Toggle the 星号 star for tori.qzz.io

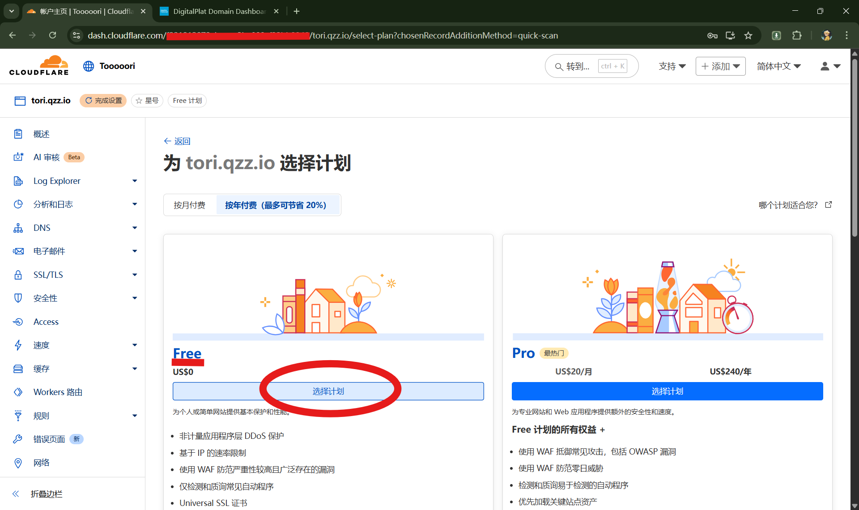[147, 101]
